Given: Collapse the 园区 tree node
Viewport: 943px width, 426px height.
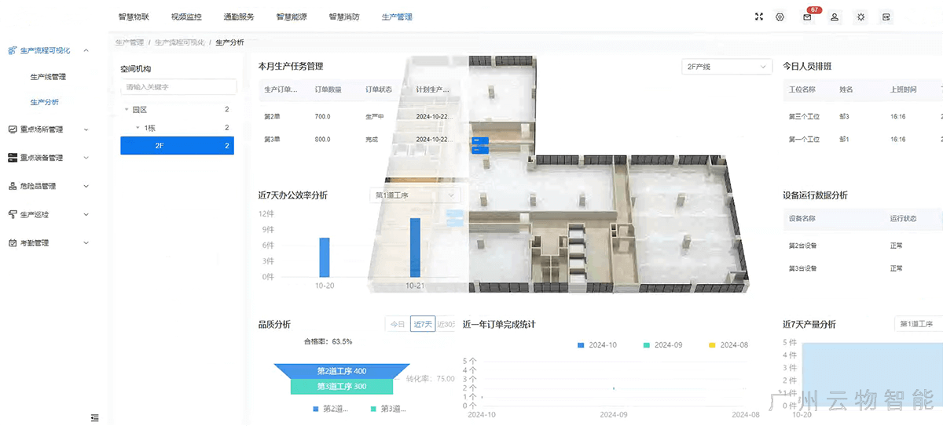Looking at the screenshot, I should coord(127,110).
